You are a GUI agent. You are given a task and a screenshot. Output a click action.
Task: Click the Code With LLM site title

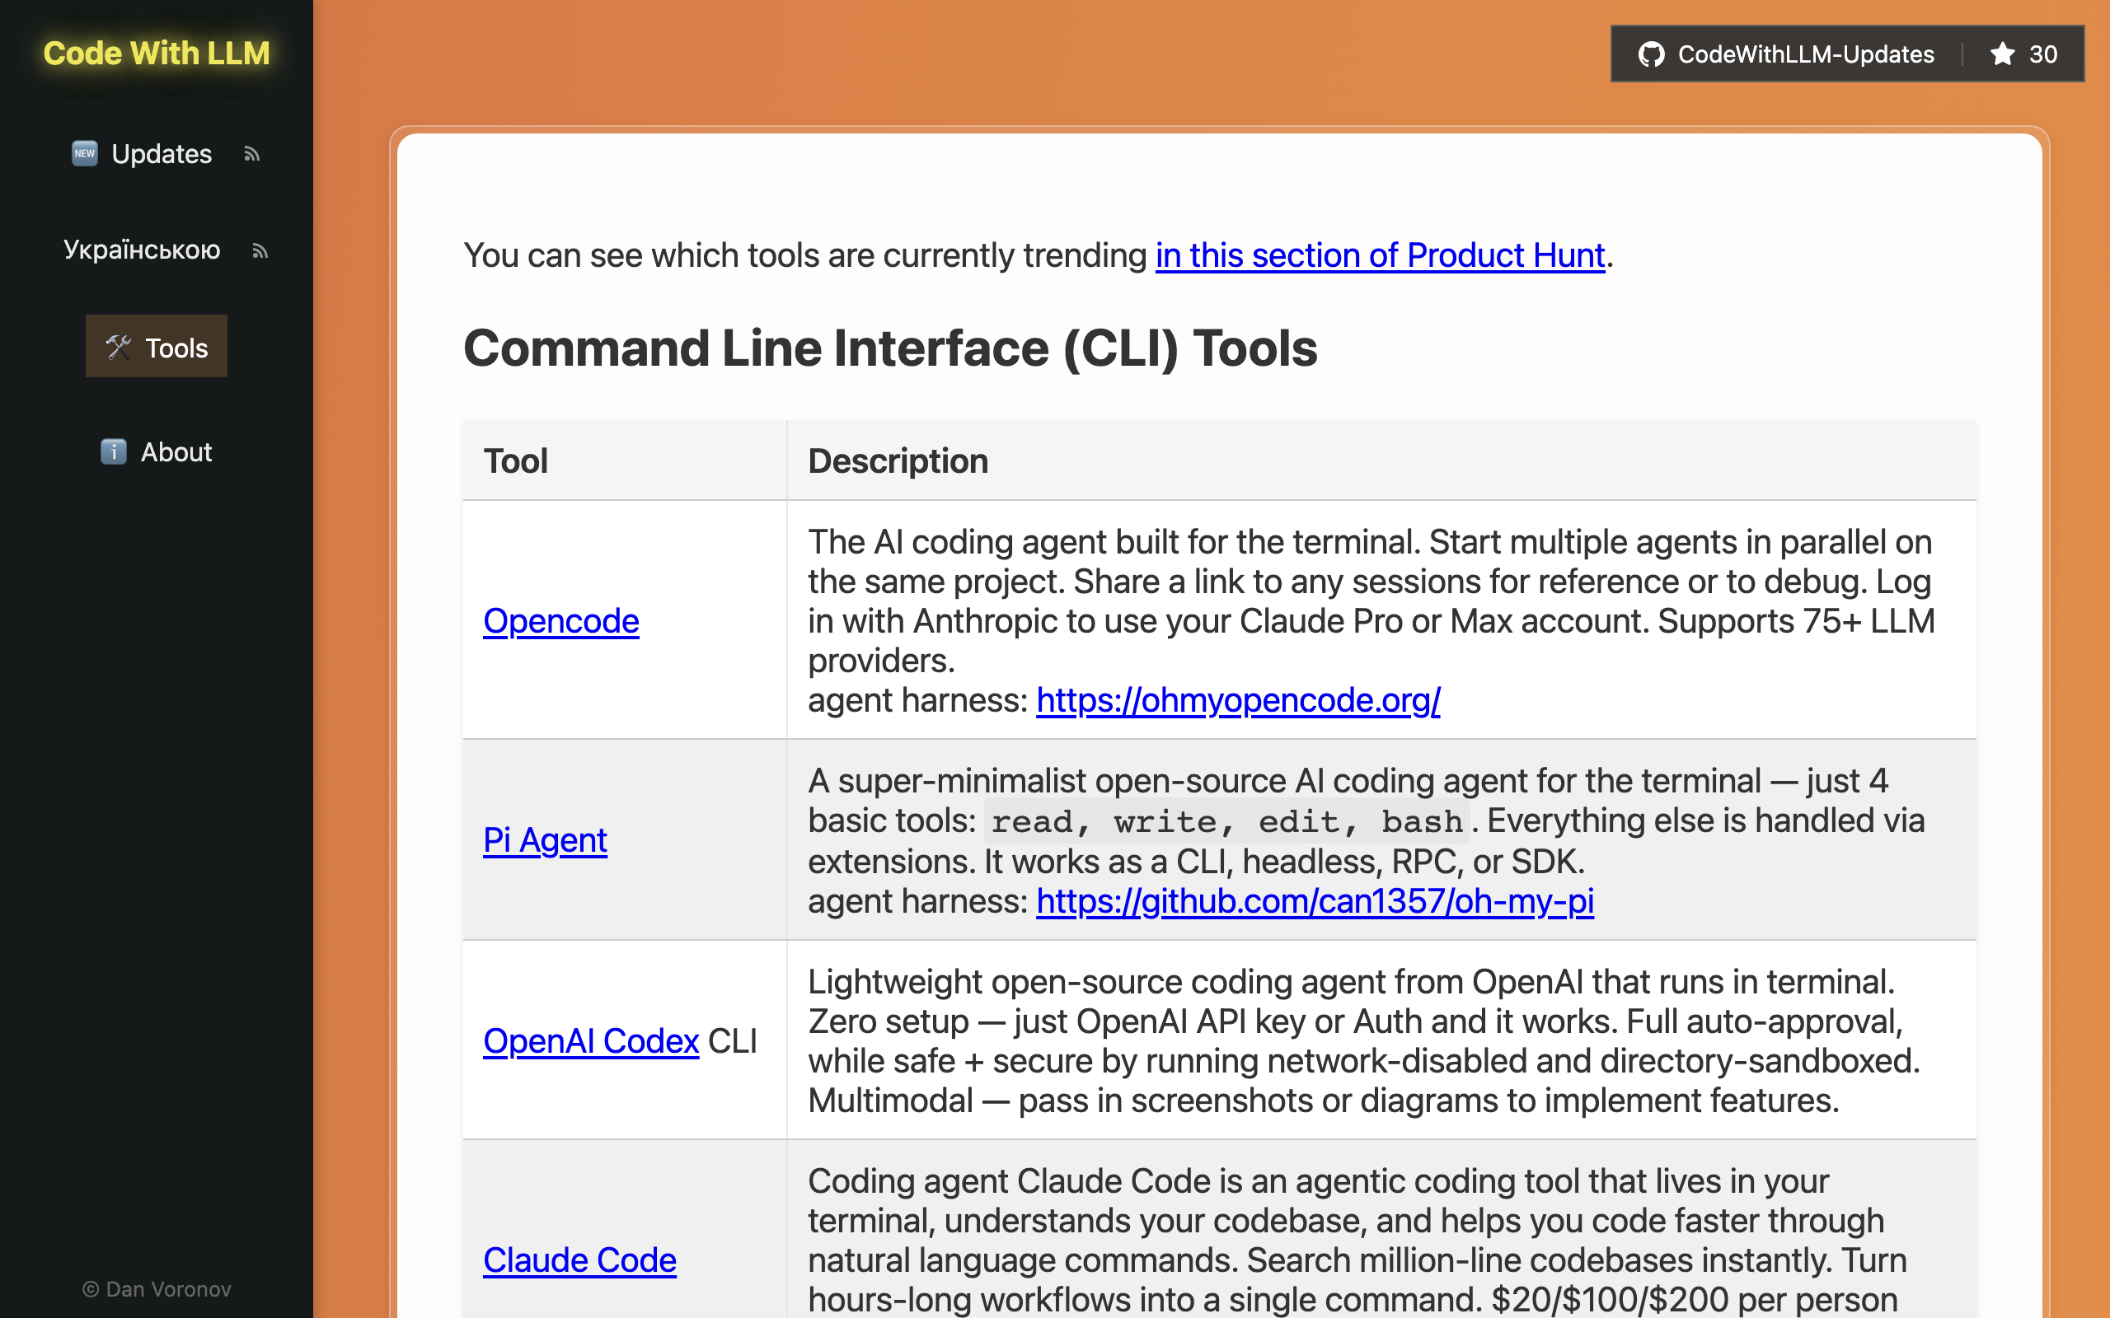click(157, 54)
